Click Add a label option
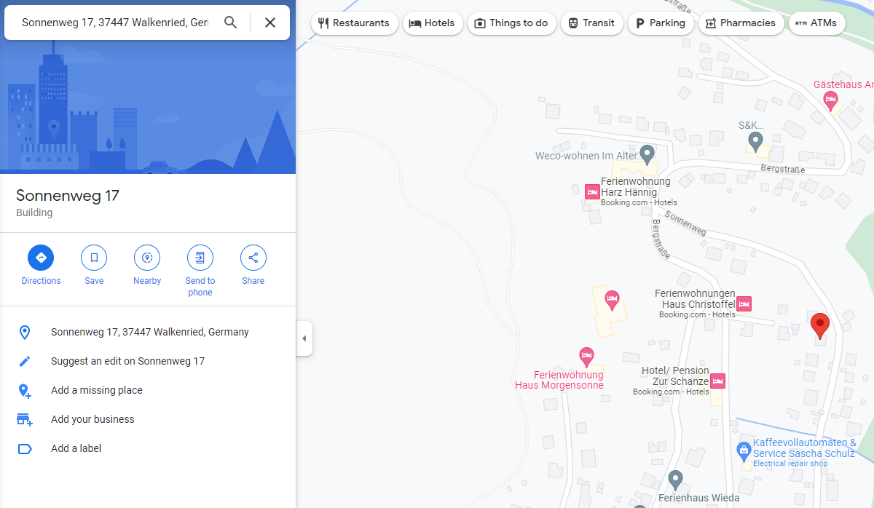 click(x=76, y=448)
